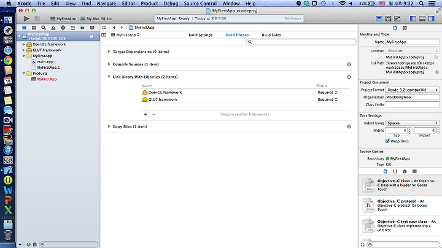This screenshot has width=442, height=248.
Task: Collapse Link Binary With Libraries section
Action: coord(109,77)
